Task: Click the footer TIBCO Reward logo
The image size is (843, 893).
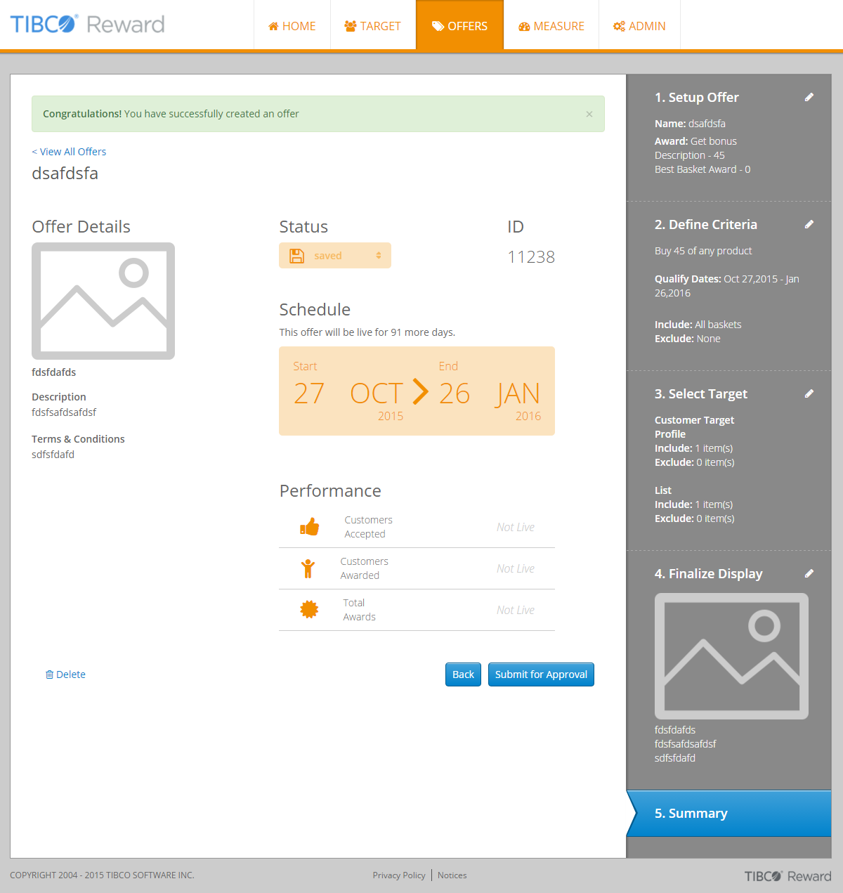Action: [788, 876]
